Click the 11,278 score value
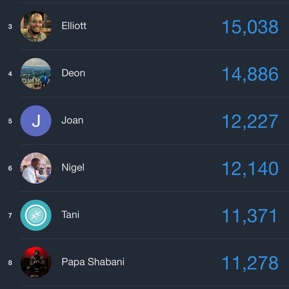The image size is (289, 289). pyautogui.click(x=250, y=263)
